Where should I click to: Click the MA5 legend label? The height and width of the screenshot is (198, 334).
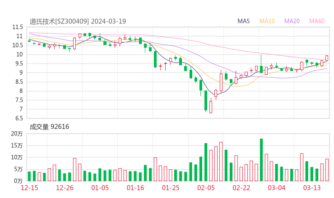[x=243, y=21]
